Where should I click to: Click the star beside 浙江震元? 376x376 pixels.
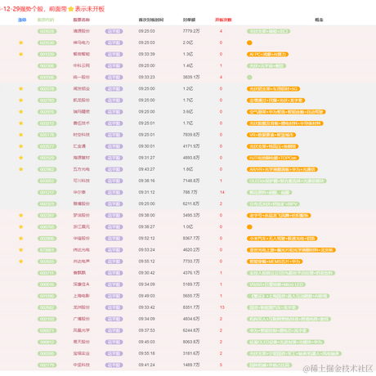point(21,227)
